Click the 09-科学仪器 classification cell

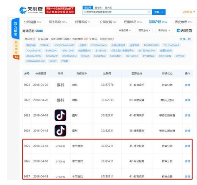click(x=137, y=100)
